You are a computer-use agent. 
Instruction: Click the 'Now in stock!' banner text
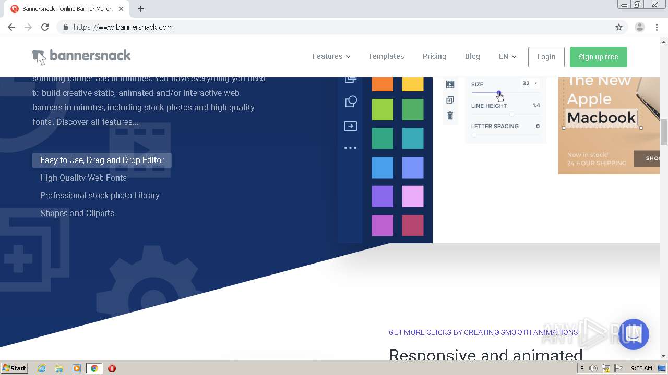(588, 155)
